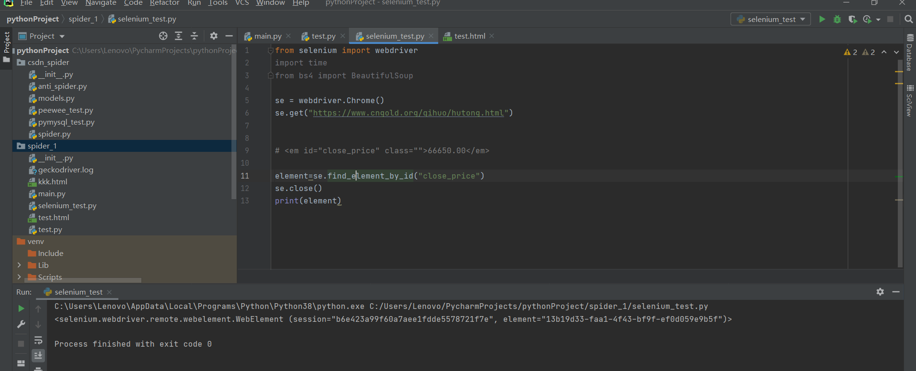Toggle the Project tool window stripe button
This screenshot has height=371, width=916.
6,47
